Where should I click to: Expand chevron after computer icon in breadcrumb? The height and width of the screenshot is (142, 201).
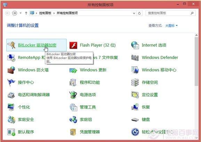click(x=37, y=13)
